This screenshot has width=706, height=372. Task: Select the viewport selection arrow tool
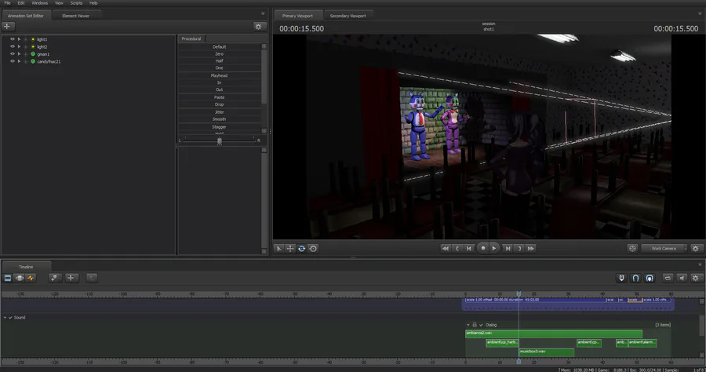click(x=278, y=248)
